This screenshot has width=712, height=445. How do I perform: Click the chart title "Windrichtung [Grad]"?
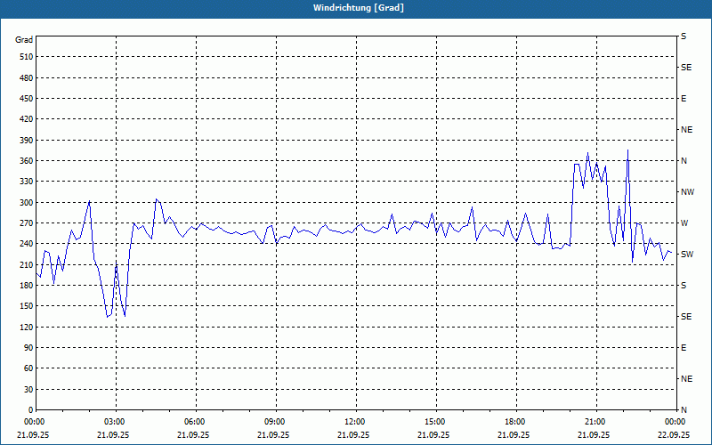(359, 8)
